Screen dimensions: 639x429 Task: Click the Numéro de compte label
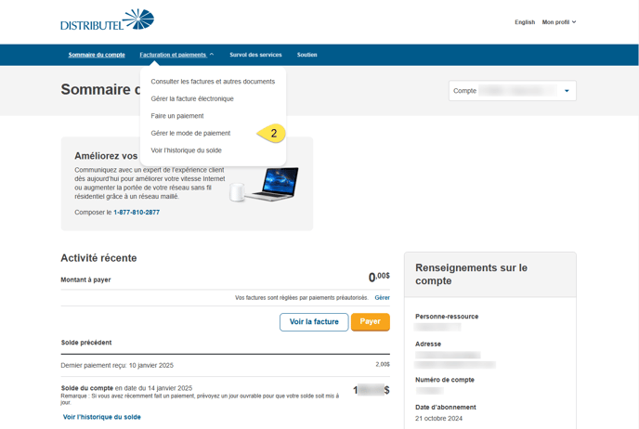[x=445, y=380]
